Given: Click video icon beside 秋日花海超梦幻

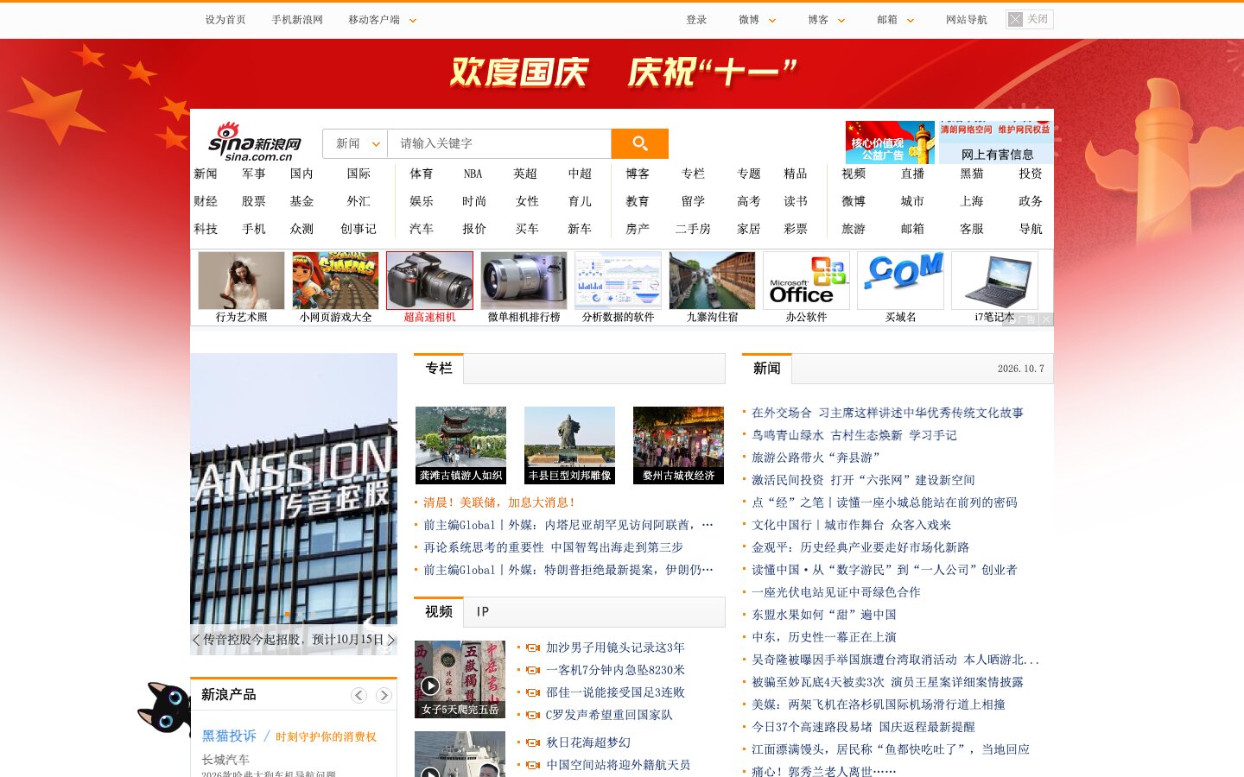Looking at the screenshot, I should 533,742.
